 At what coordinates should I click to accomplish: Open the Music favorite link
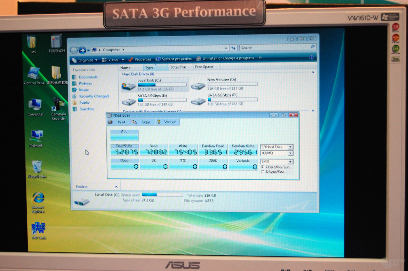point(84,90)
